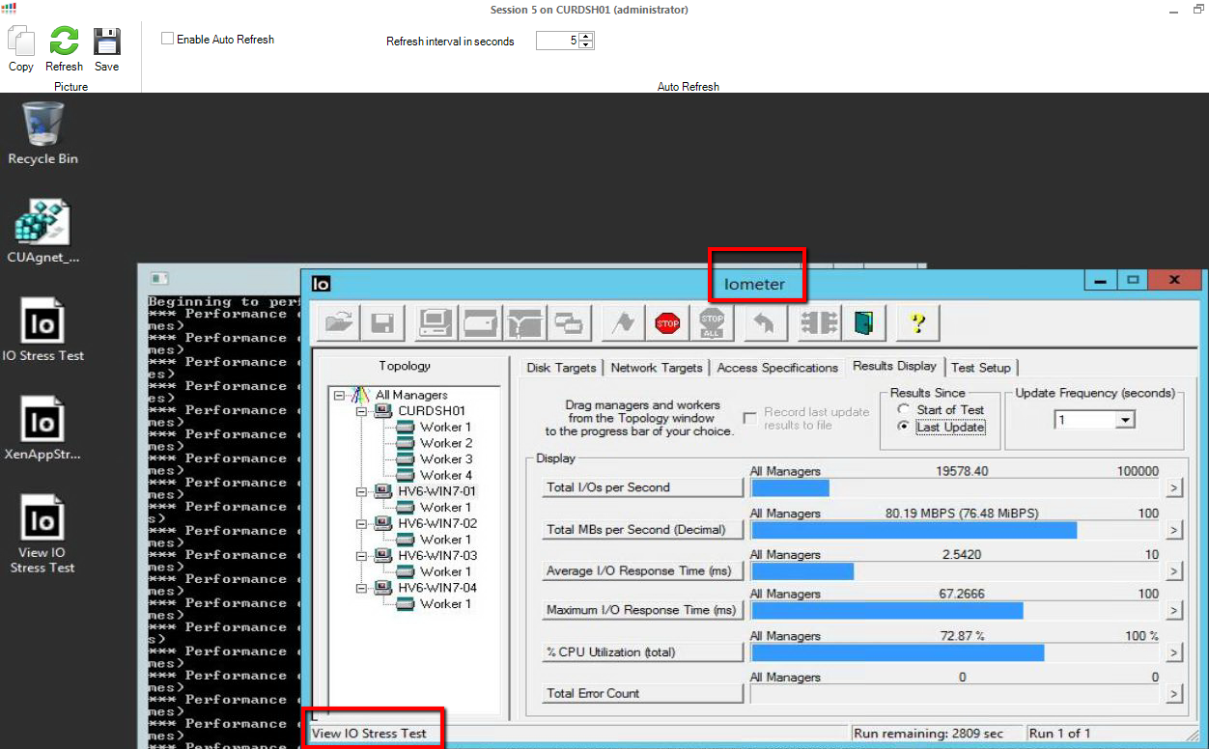Select the Start of Test radio button

coord(905,410)
